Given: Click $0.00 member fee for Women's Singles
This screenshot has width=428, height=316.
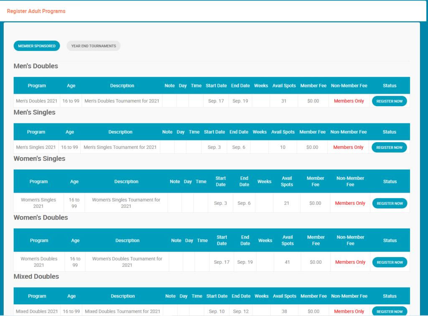Looking at the screenshot, I should pyautogui.click(x=315, y=203).
